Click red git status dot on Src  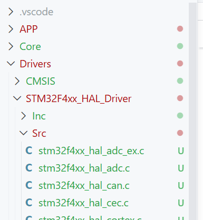pyautogui.click(x=180, y=133)
